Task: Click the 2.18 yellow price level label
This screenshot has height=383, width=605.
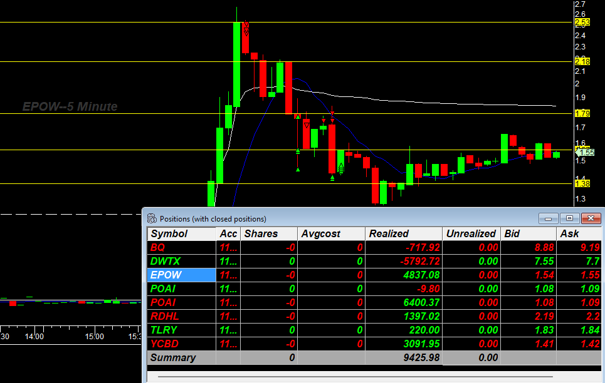Action: pyautogui.click(x=582, y=61)
